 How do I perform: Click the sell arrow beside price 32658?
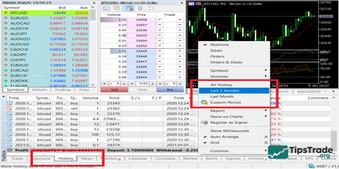159,20
